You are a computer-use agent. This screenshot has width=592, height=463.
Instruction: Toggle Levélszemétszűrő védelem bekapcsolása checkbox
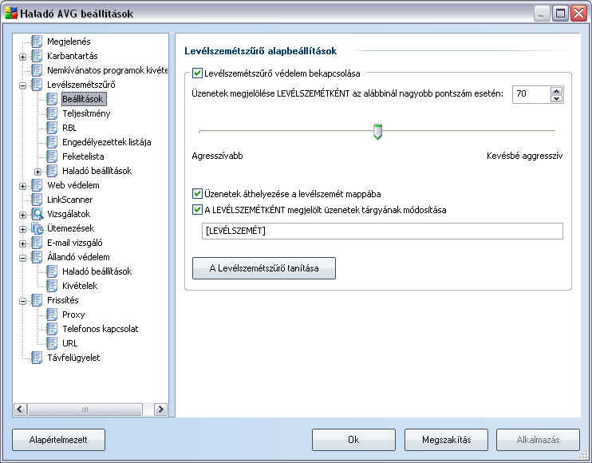[x=197, y=73]
